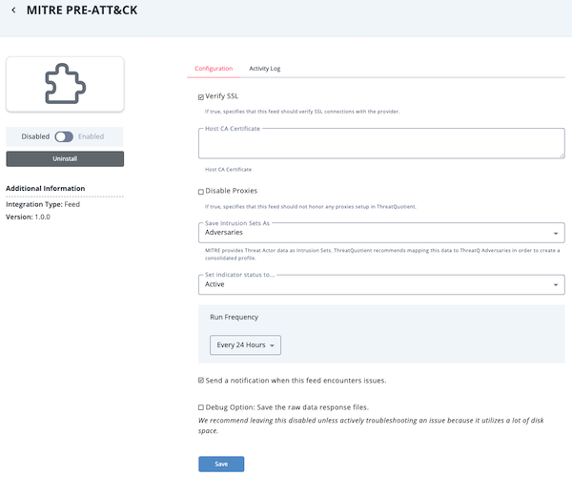
Task: Click the MITRE PRE-ATT&CK page title
Action: point(82,10)
